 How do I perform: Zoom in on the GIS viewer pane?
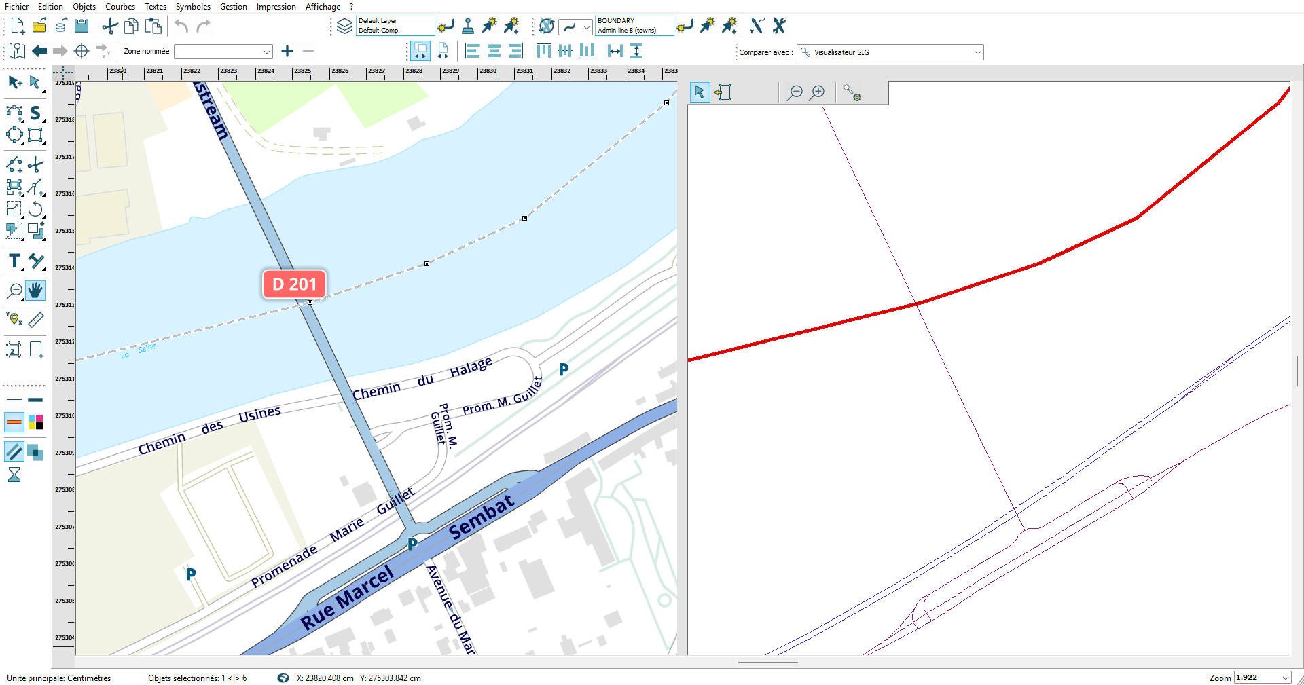coord(818,92)
